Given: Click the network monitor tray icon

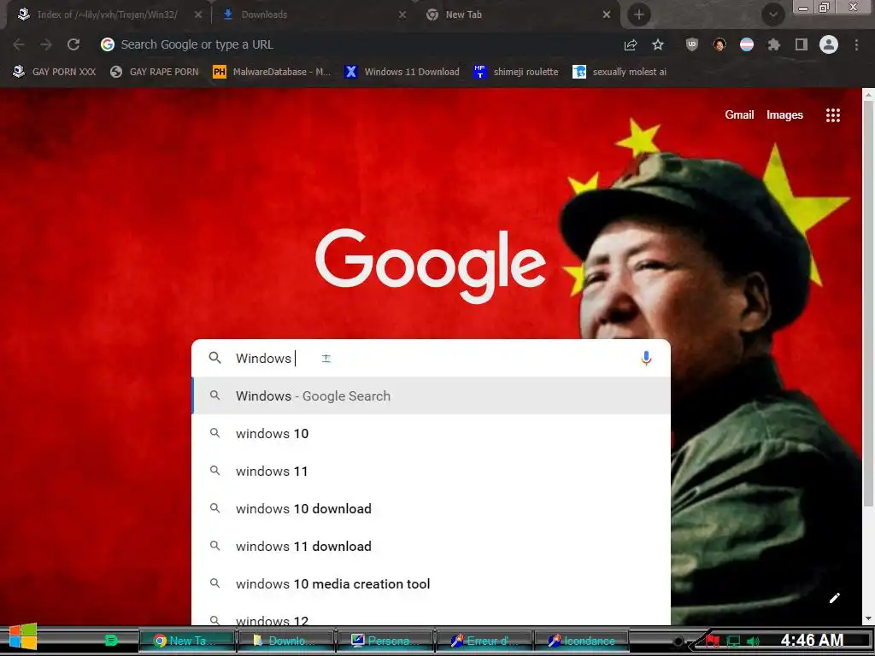Looking at the screenshot, I should (x=733, y=641).
